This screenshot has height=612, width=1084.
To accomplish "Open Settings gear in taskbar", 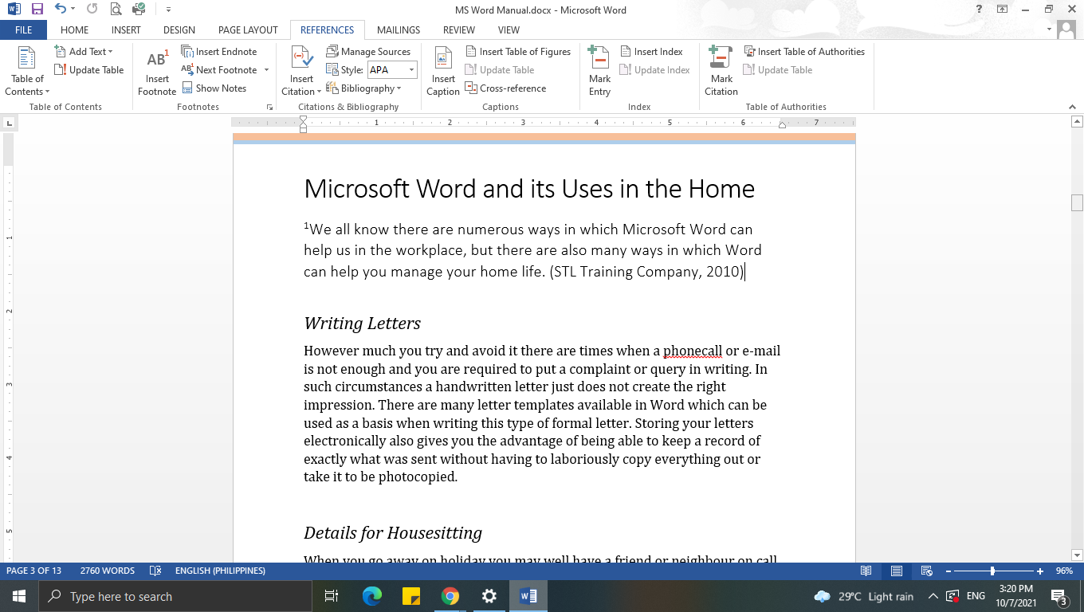I will pos(489,596).
